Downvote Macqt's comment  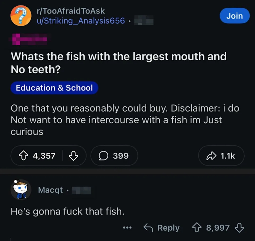click(x=240, y=228)
